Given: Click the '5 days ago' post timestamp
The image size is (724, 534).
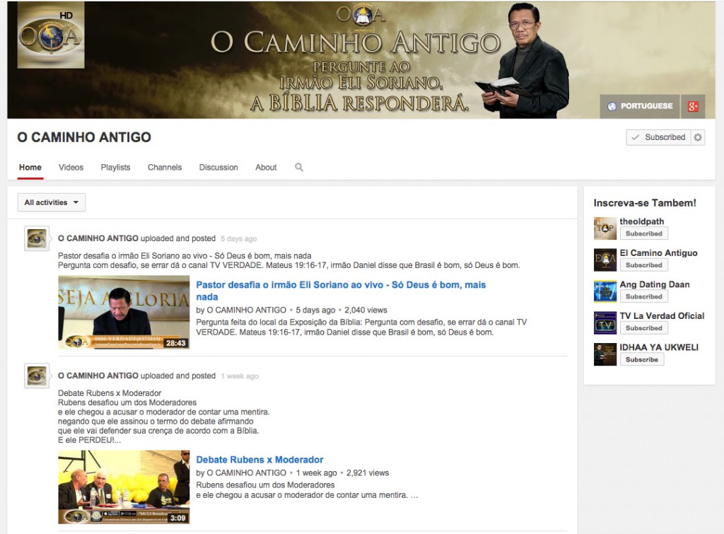Looking at the screenshot, I should point(239,239).
